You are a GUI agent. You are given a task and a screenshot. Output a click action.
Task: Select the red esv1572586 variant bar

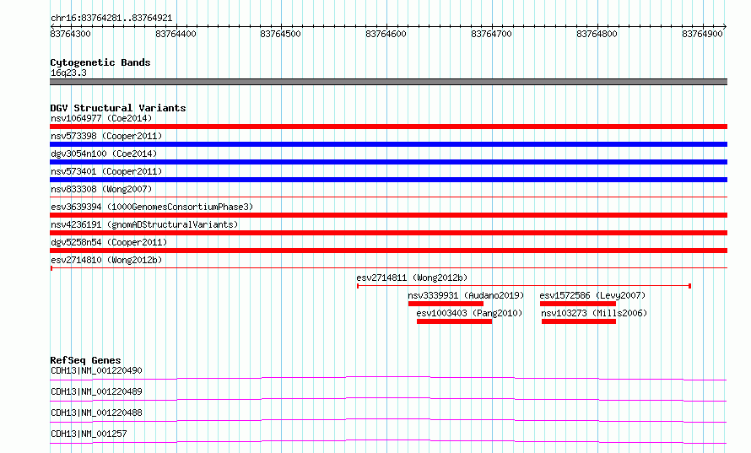pos(578,304)
